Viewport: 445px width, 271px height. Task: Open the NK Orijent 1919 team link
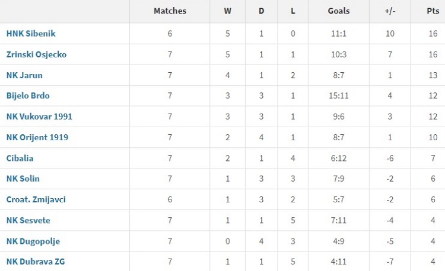(37, 137)
